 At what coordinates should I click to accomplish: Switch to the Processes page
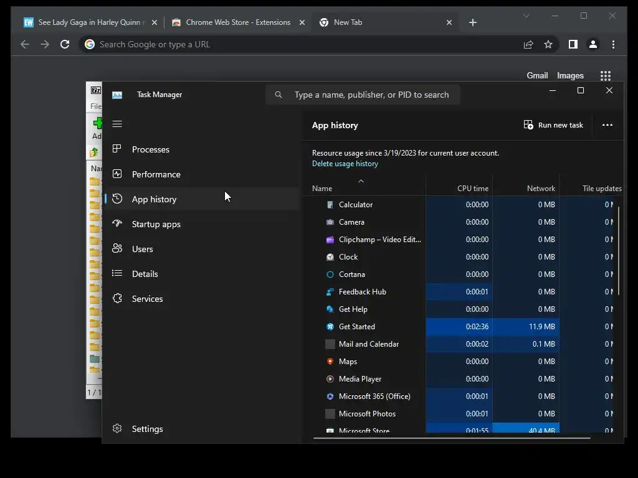click(202, 149)
